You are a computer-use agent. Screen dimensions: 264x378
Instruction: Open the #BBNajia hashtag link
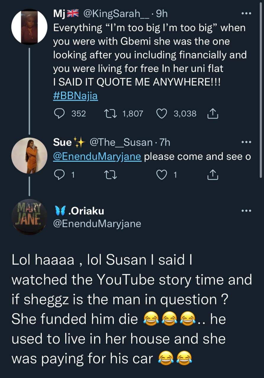pos(75,96)
